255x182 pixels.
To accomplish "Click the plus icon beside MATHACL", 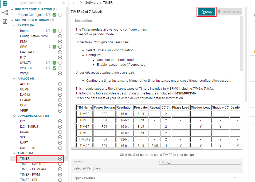I will [60, 52].
